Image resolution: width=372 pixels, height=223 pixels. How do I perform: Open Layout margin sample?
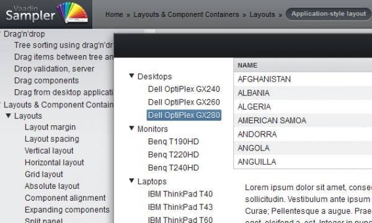click(x=50, y=127)
